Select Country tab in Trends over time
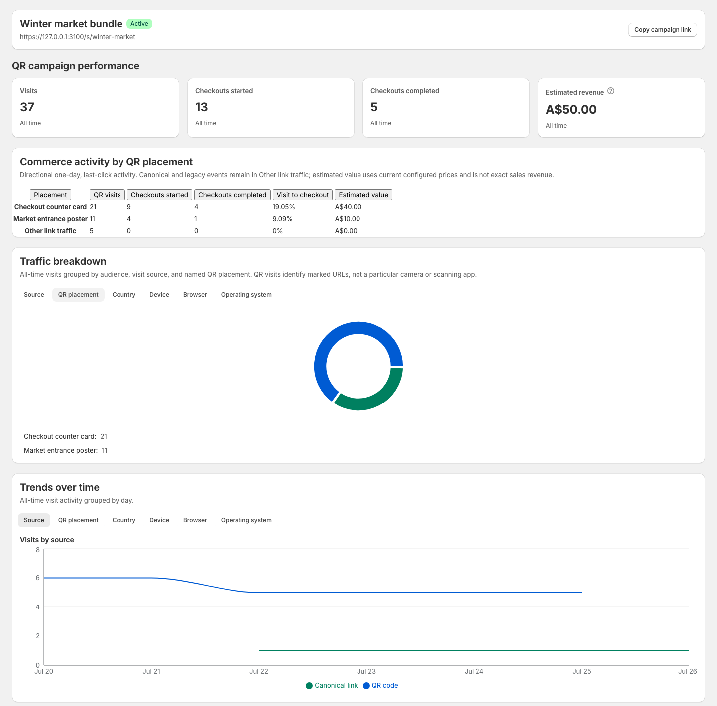This screenshot has height=706, width=717. click(124, 520)
